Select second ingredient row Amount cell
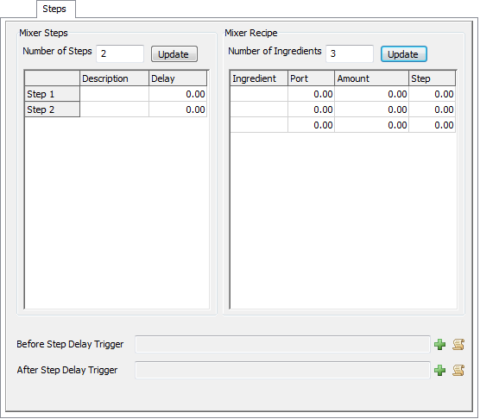The width and height of the screenshot is (480, 419). pyautogui.click(x=371, y=109)
